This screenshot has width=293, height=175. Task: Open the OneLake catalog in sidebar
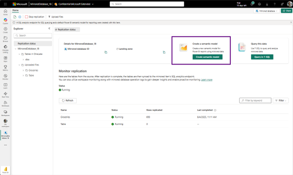pyautogui.click(x=5, y=48)
